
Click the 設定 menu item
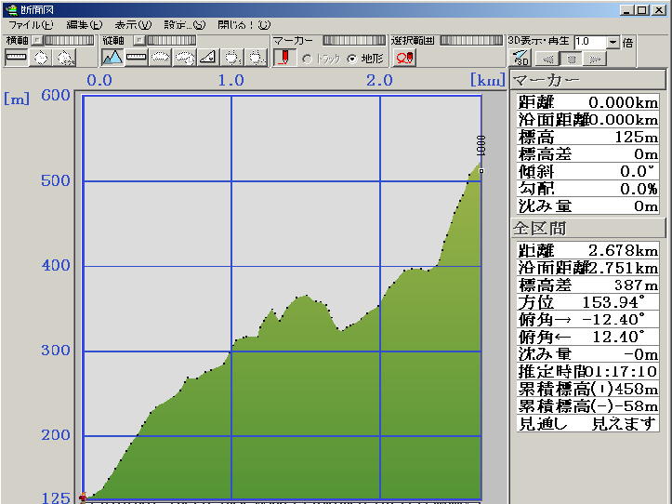(x=183, y=25)
